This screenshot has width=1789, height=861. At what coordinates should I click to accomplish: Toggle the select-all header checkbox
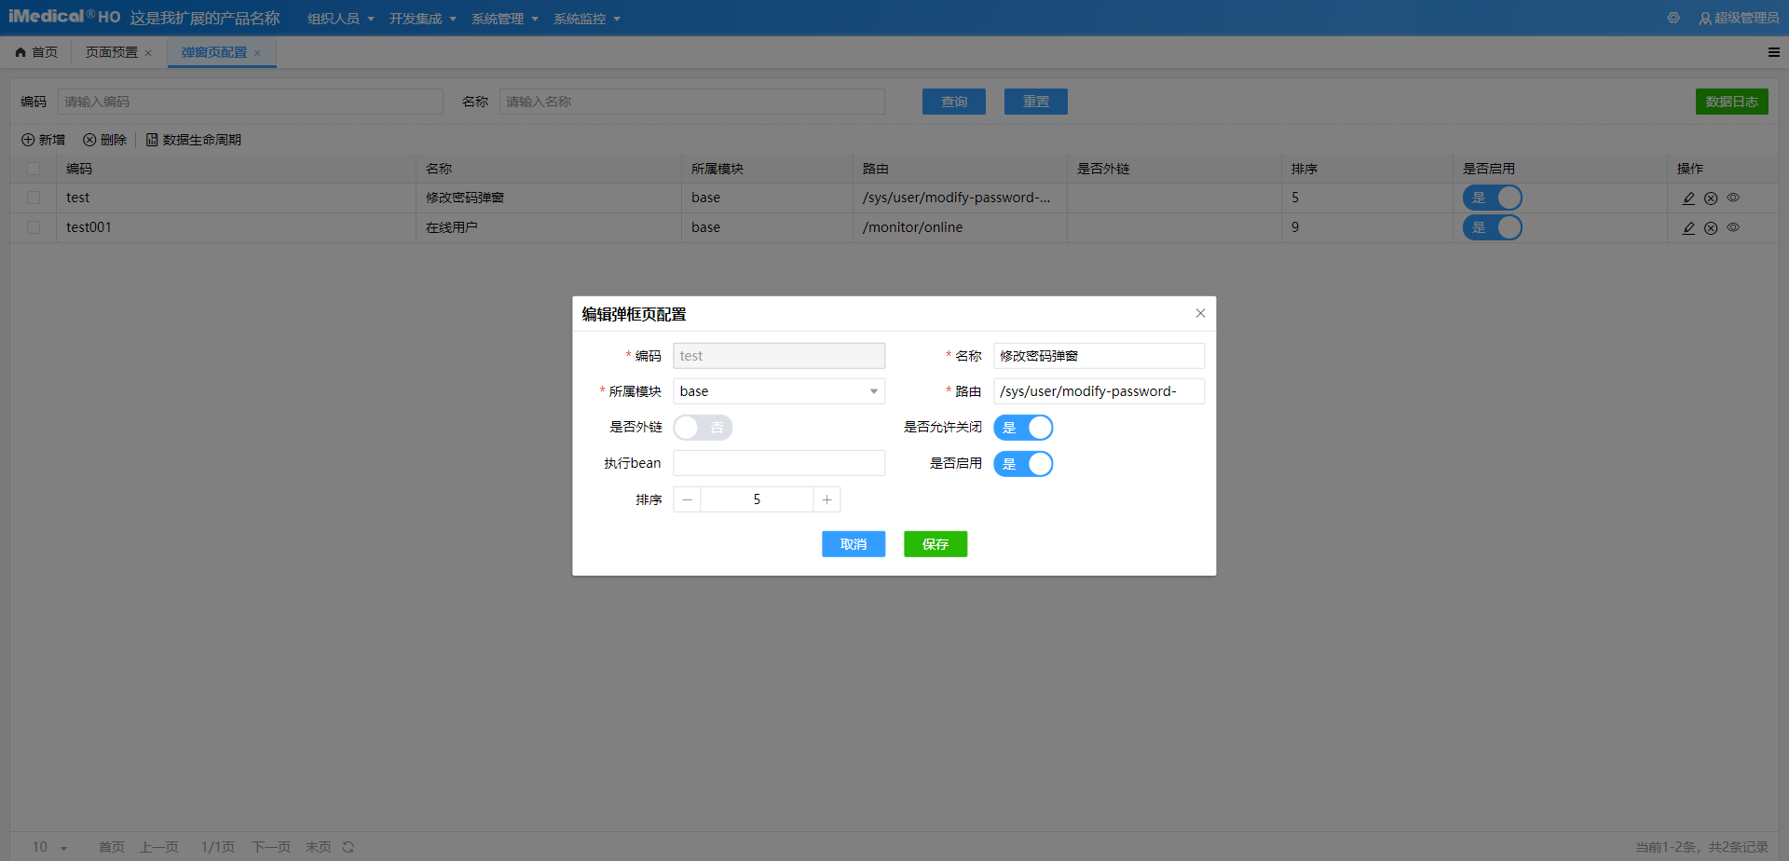click(x=34, y=169)
